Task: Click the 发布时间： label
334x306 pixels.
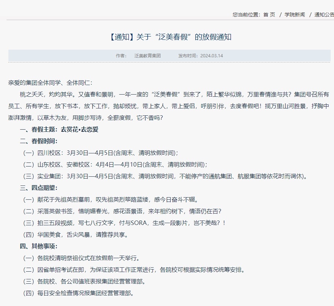Action: click(189, 56)
